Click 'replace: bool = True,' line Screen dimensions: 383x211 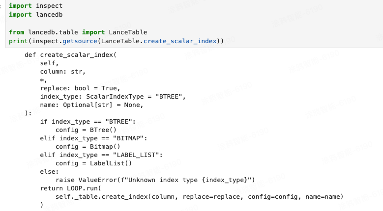tap(80, 88)
